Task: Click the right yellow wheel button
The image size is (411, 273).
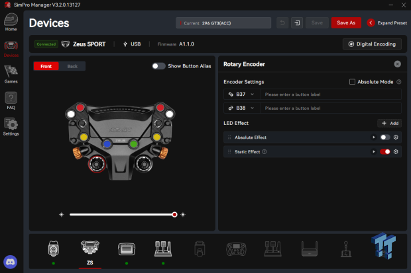Action: point(156,137)
